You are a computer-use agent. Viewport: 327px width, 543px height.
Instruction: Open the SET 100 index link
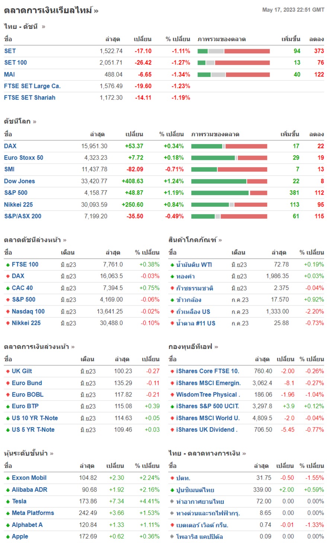(15, 63)
